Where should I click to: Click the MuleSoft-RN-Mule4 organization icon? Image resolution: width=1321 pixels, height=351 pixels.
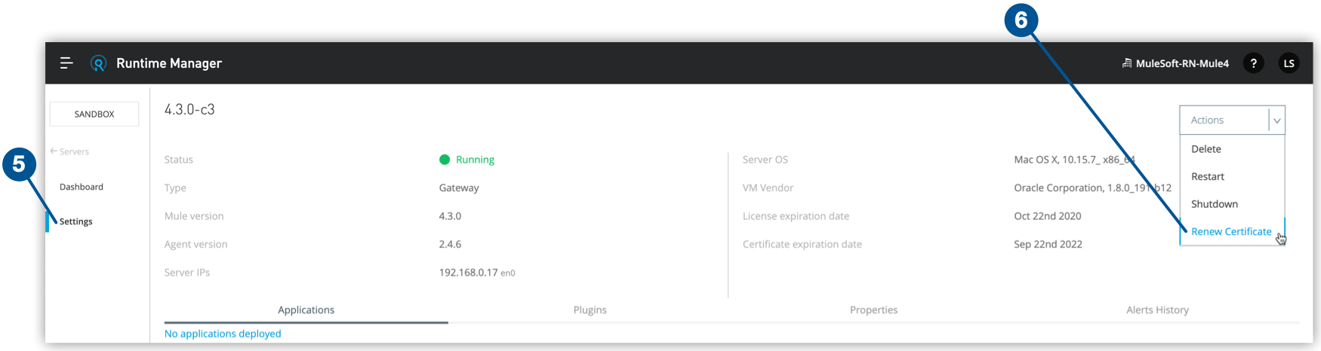[x=1126, y=63]
